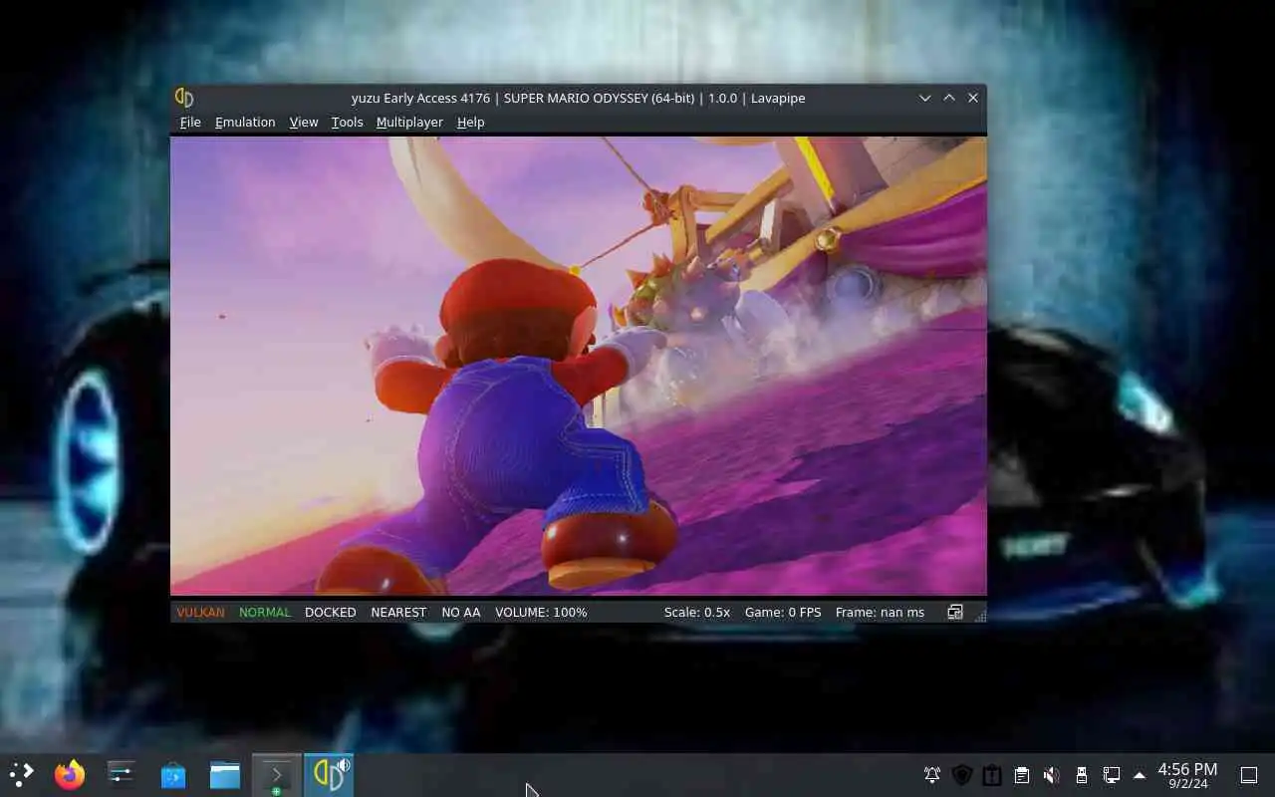Expand the hidden system tray icons arrow

(1140, 775)
